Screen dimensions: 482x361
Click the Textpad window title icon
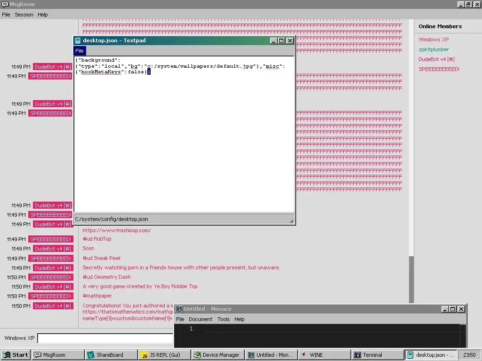click(x=78, y=40)
